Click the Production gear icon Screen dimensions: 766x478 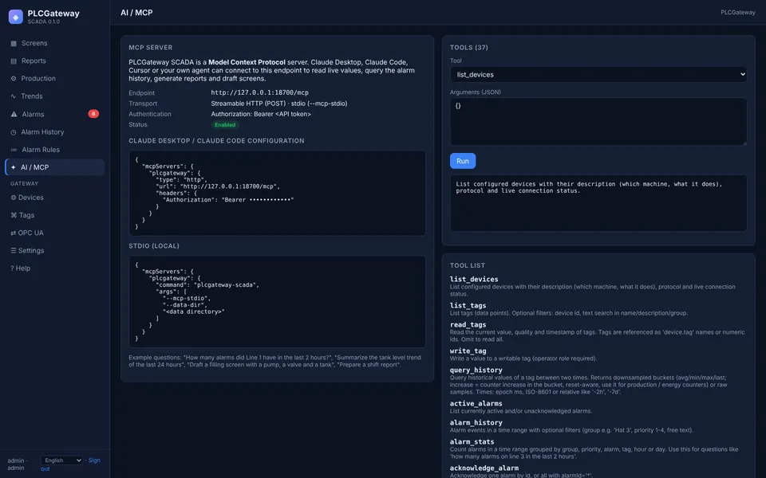tap(14, 79)
